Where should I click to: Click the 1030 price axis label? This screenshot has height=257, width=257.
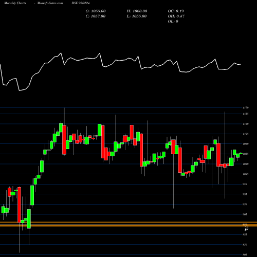[246, 164]
